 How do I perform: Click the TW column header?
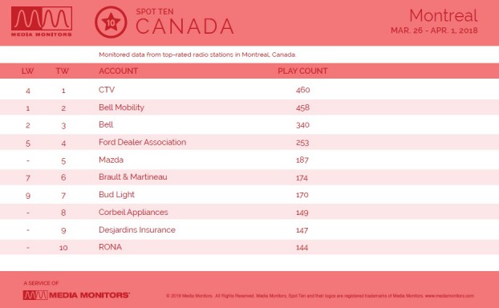(x=63, y=71)
